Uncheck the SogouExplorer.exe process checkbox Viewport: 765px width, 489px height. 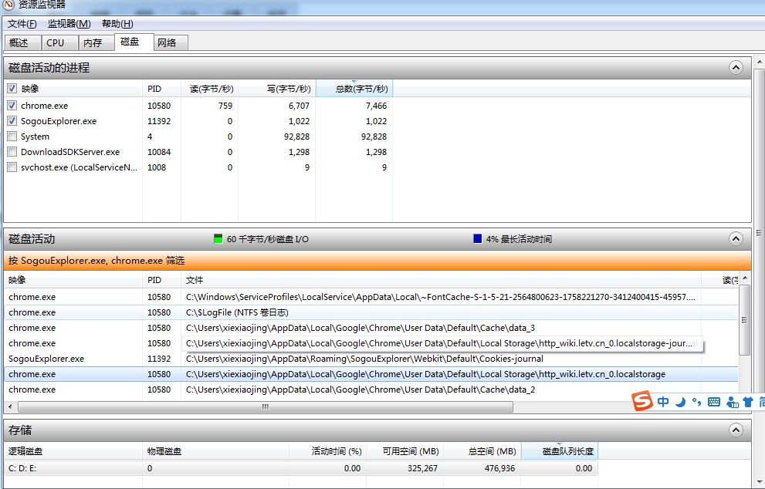pos(12,121)
